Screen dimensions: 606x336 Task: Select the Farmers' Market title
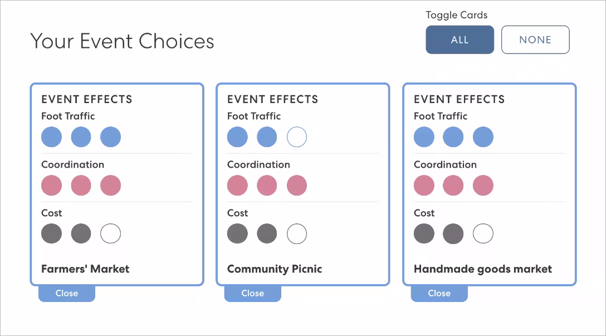pyautogui.click(x=85, y=269)
